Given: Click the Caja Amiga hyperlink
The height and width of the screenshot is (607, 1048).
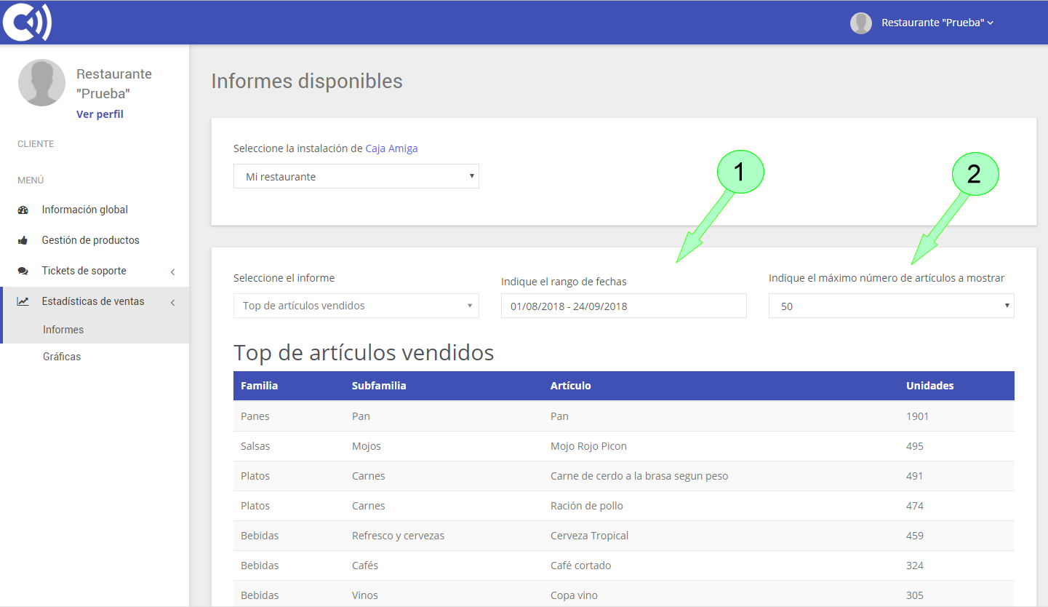Looking at the screenshot, I should pyautogui.click(x=391, y=148).
